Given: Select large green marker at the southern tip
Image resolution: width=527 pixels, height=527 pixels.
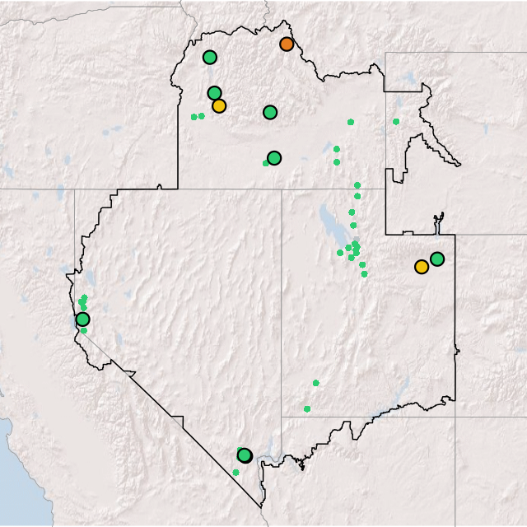Looking at the screenshot, I should (244, 455).
